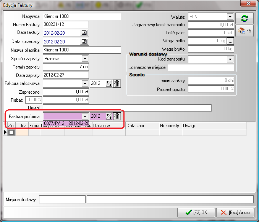Open the Waluta currency dropdown

click(230, 17)
